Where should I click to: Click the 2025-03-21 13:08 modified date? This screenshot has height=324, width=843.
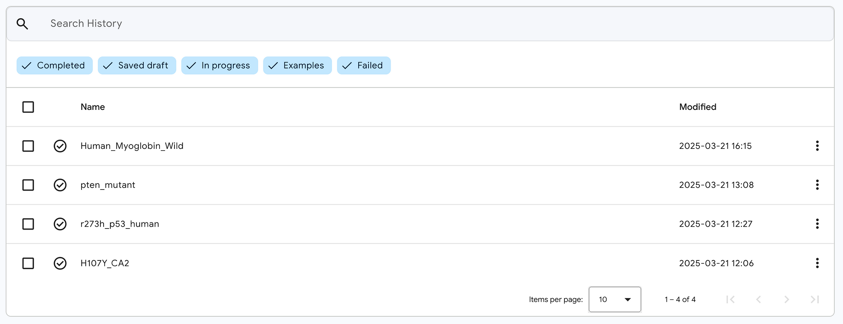pos(717,185)
